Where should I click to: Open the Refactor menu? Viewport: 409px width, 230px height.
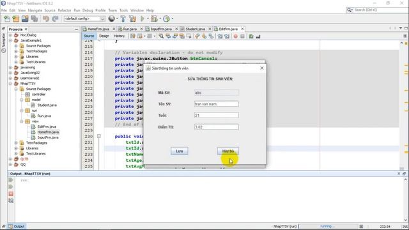[65, 10]
